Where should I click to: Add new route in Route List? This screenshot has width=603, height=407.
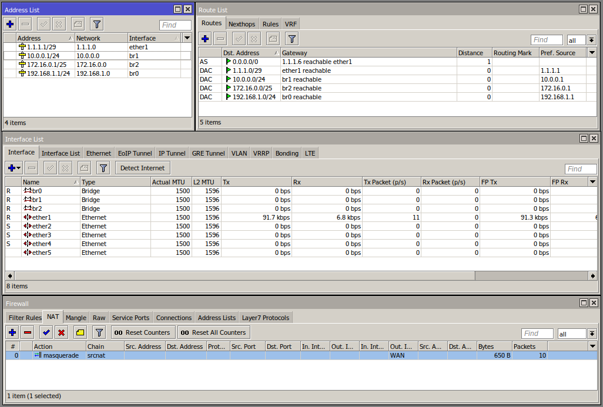point(205,38)
